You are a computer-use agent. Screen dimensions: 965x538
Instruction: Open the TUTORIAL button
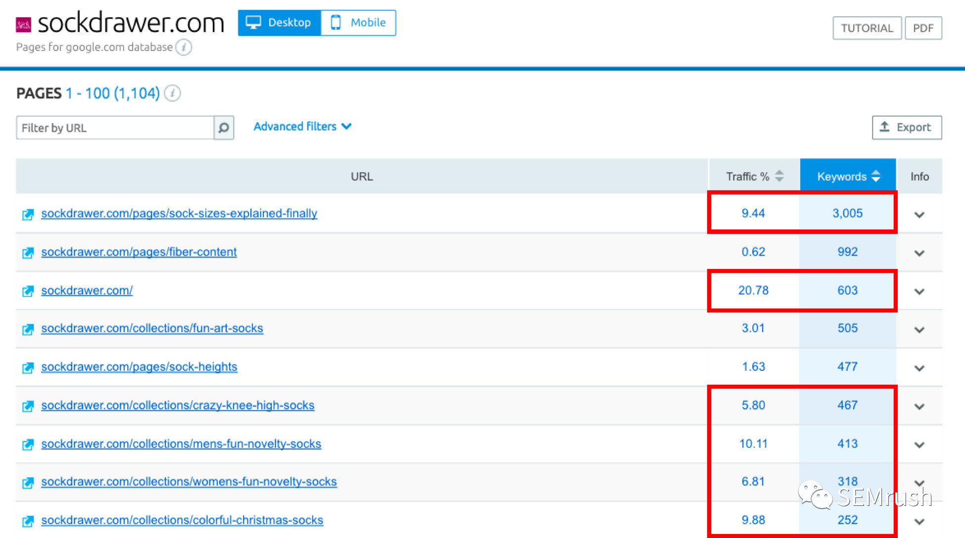[867, 28]
